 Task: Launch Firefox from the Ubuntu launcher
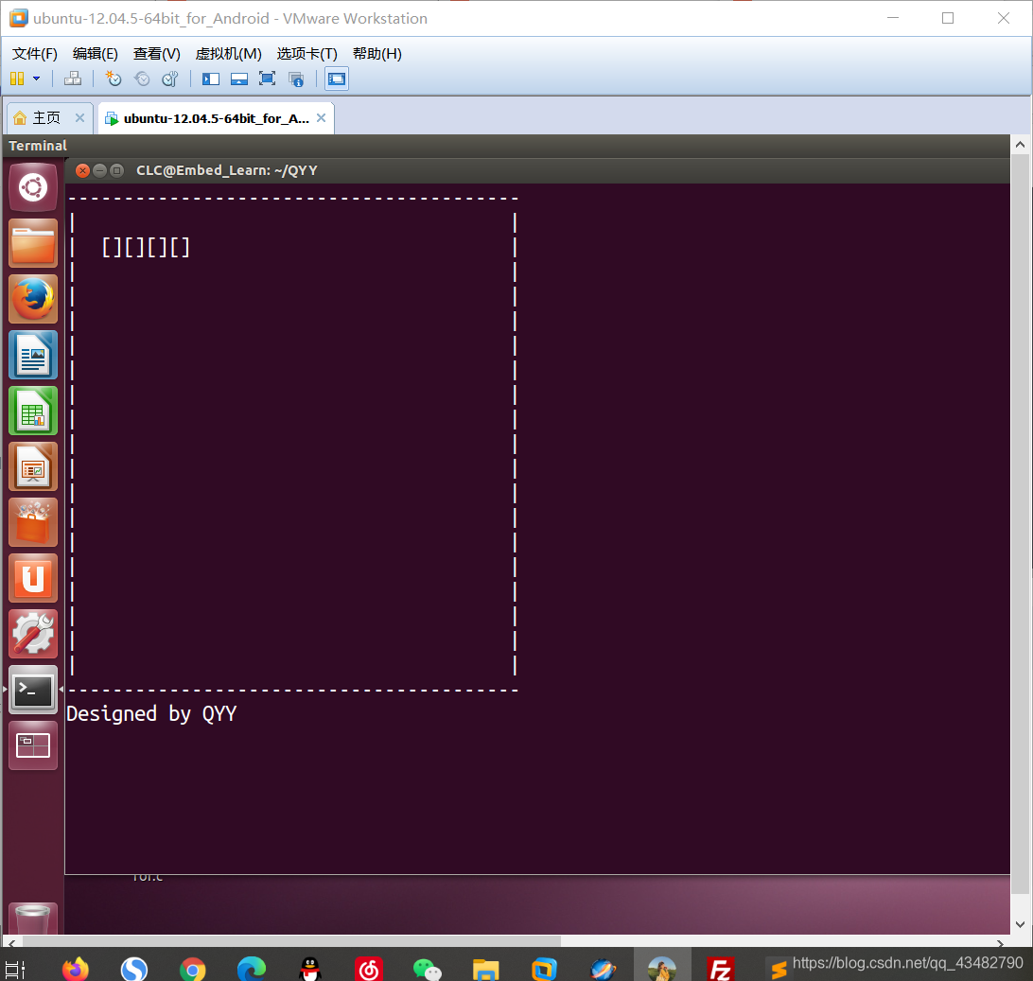click(x=33, y=299)
